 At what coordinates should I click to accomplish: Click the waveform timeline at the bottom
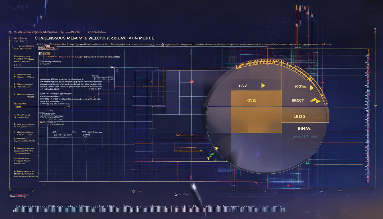142,210
